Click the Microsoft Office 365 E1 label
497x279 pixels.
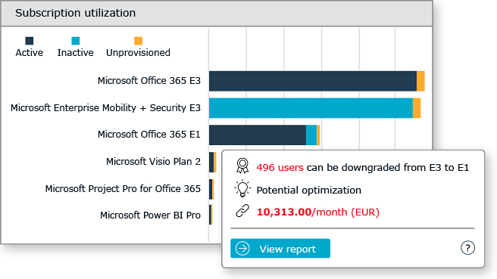[x=149, y=135]
